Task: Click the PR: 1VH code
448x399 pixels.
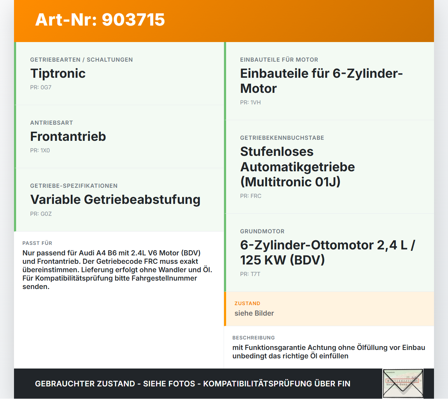Action: click(x=250, y=103)
